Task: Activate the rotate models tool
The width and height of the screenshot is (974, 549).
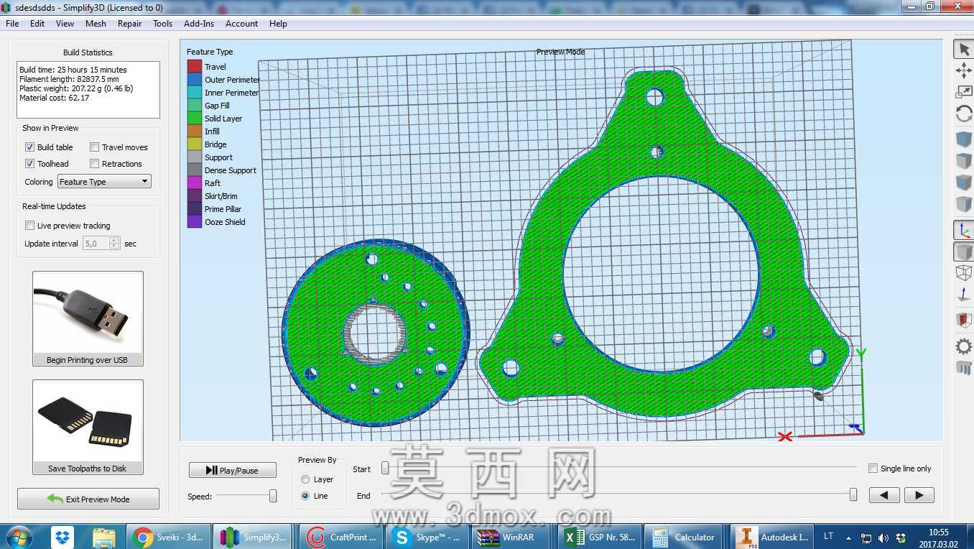Action: (964, 114)
